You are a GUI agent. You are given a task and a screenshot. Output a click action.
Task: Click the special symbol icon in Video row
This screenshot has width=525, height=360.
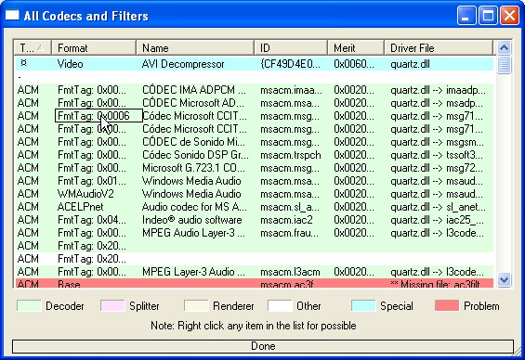(x=23, y=63)
